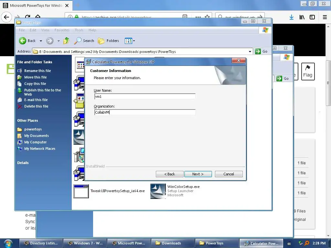Switch to PowerToys taskbar button
This screenshot has height=248, width=331.
coord(217,243)
